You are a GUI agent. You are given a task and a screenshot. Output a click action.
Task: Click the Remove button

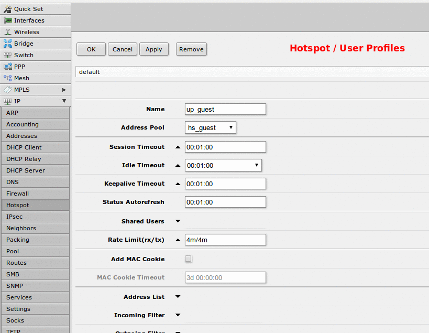pos(191,49)
